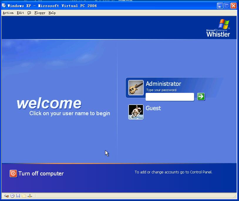This screenshot has width=239, height=201.
Task: Click the "To add or change accounts" text
Action: click(x=173, y=172)
